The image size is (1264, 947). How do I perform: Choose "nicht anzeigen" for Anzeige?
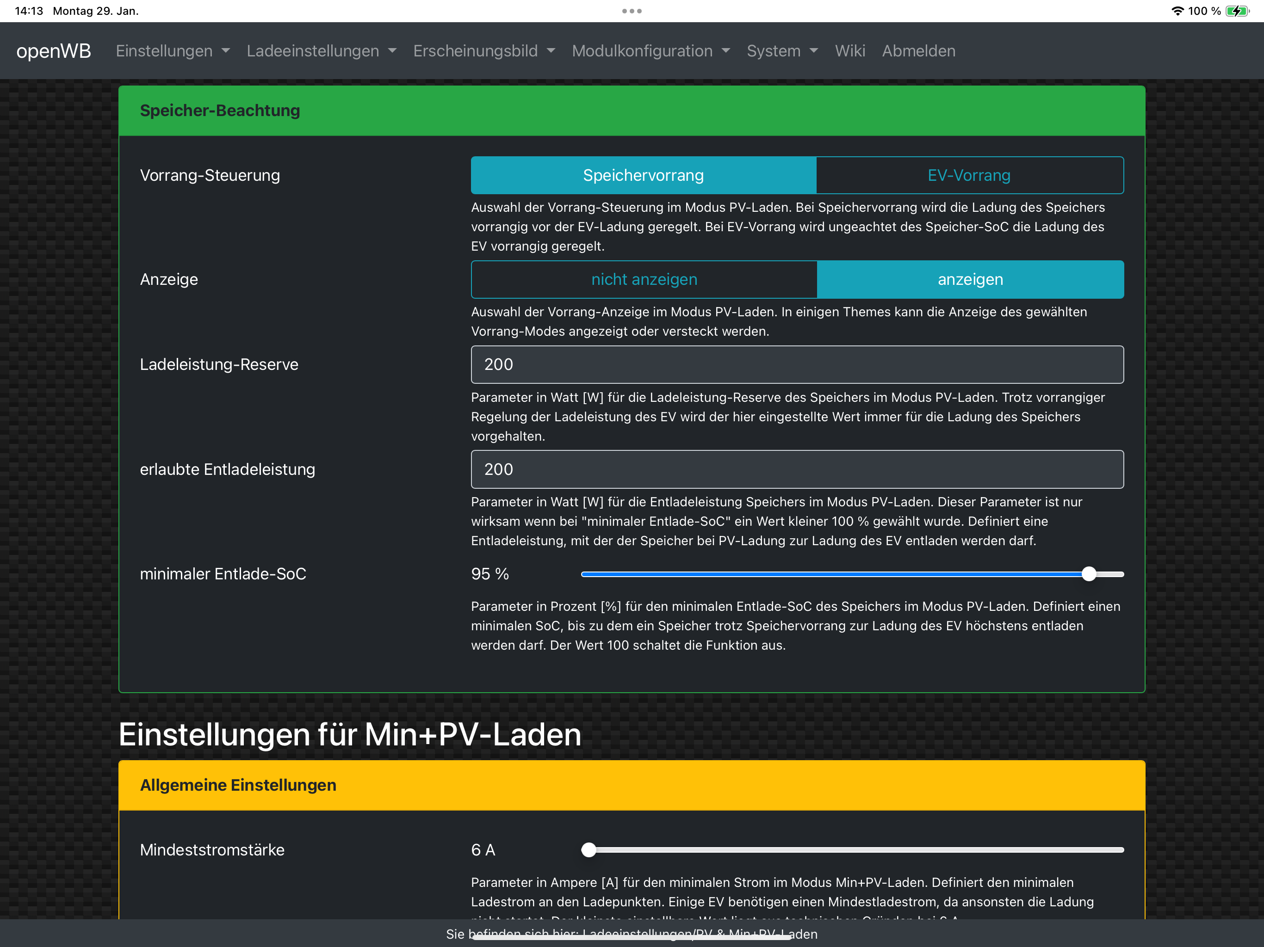[x=644, y=279]
